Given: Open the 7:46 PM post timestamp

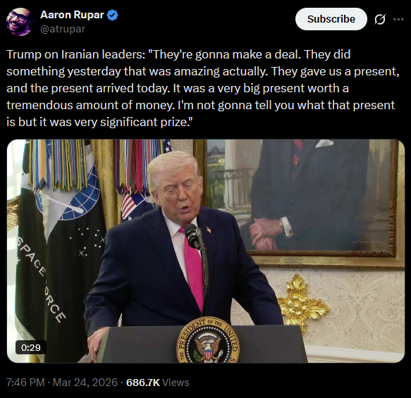Looking at the screenshot, I should tap(25, 383).
